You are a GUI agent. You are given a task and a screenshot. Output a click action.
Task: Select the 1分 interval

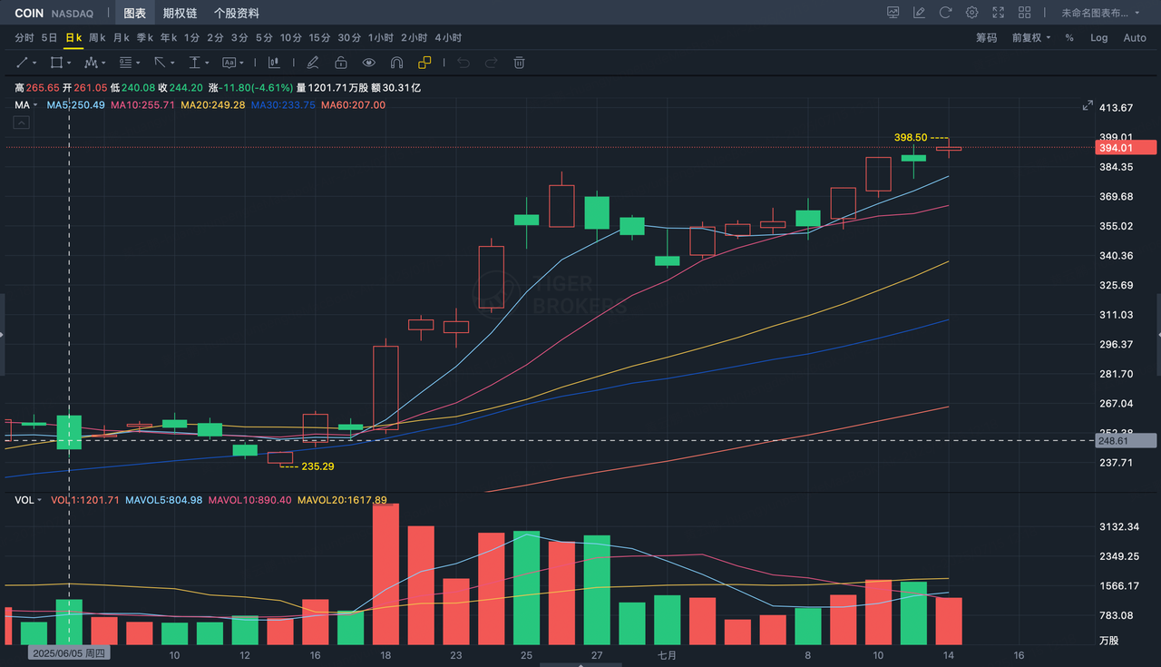pyautogui.click(x=191, y=37)
